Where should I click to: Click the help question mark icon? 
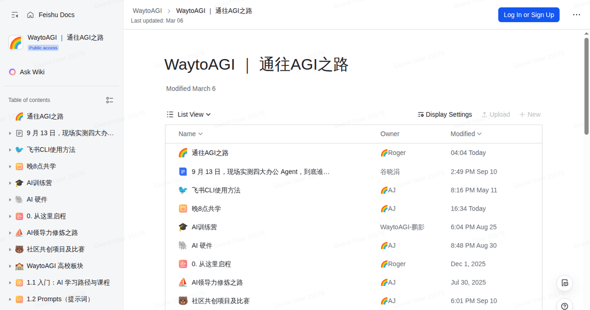(x=565, y=305)
